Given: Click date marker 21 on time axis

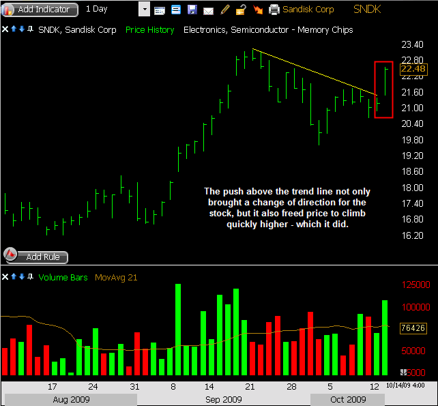Looking at the screenshot, I should [x=250, y=387].
